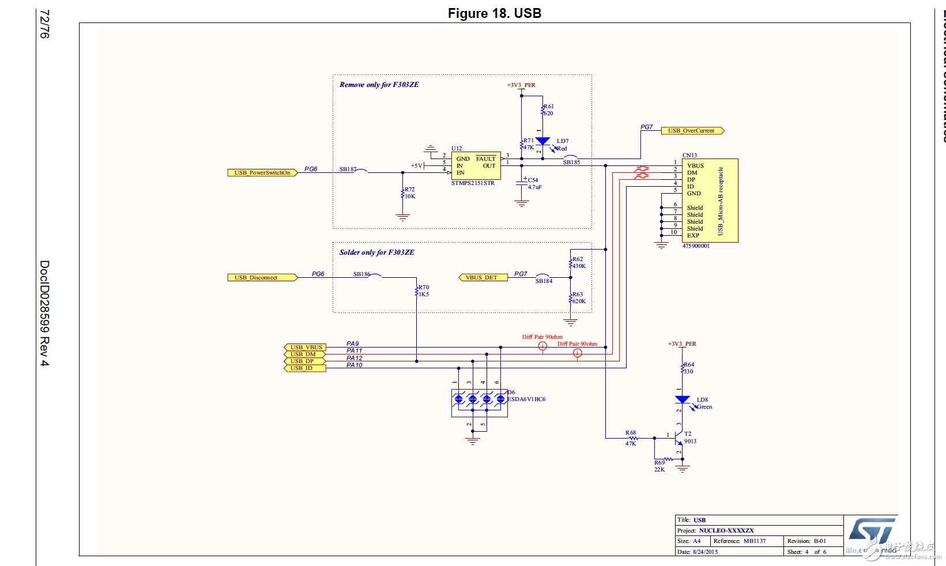Select the T2 9013 transistor symbol
Viewport: 946px width, 566px height.
click(679, 439)
